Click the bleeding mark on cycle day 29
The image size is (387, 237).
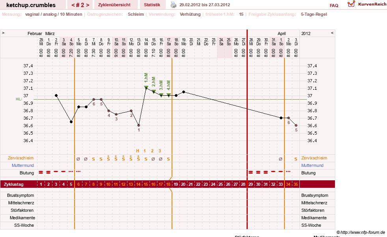coord(251,172)
